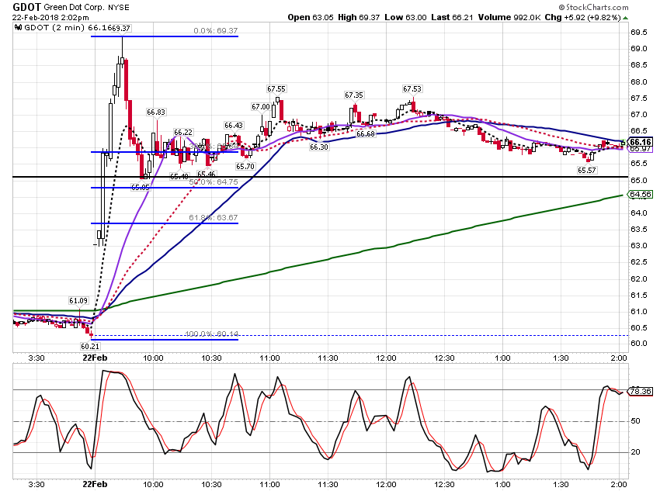Viewport: 660px width, 491px height.
Task: Click the 65.70 price label
Action: tap(245, 166)
